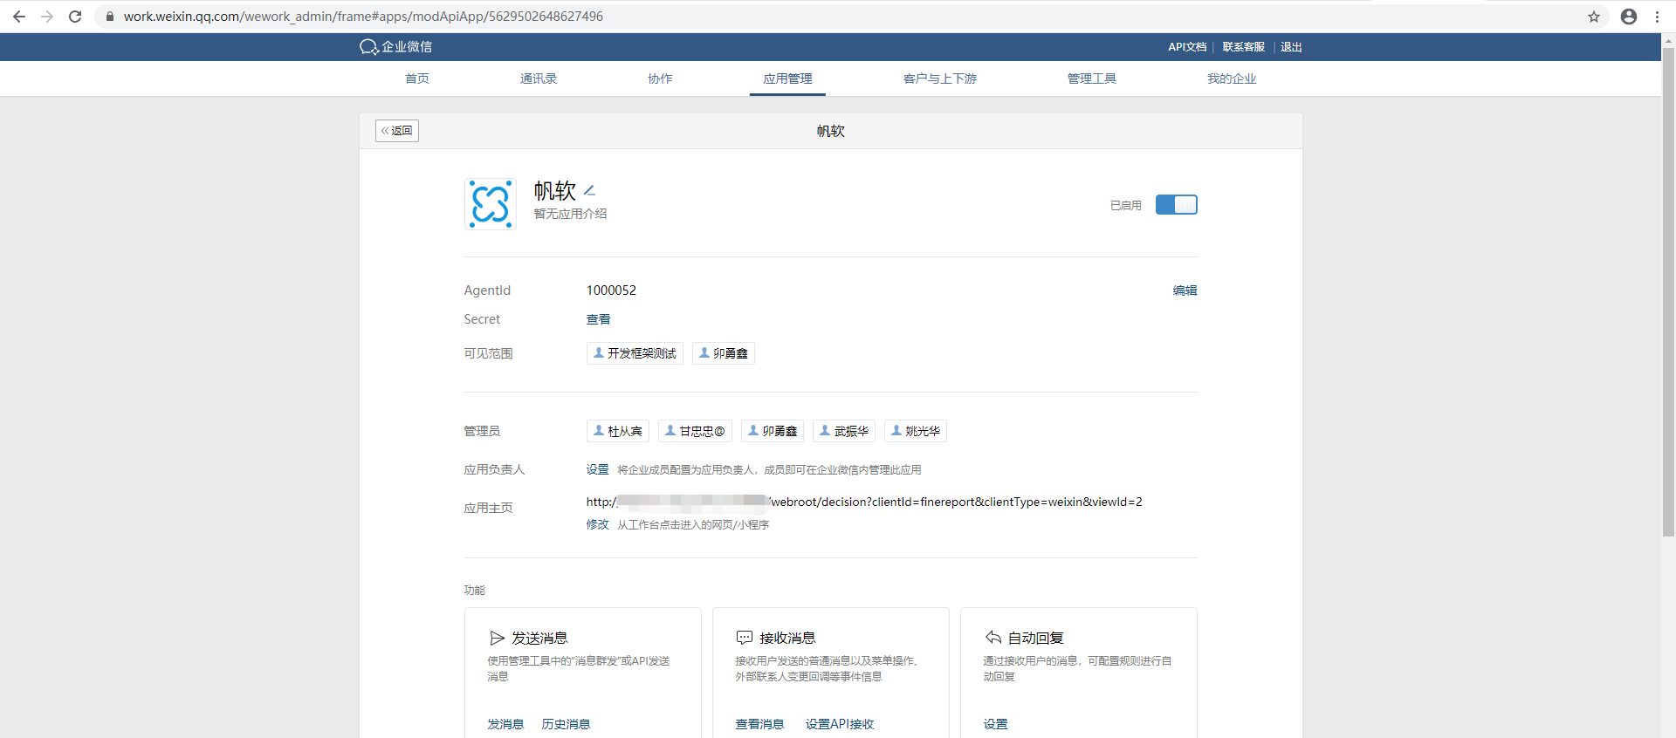Toggle the 已启用 app enabled switch

[1177, 204]
